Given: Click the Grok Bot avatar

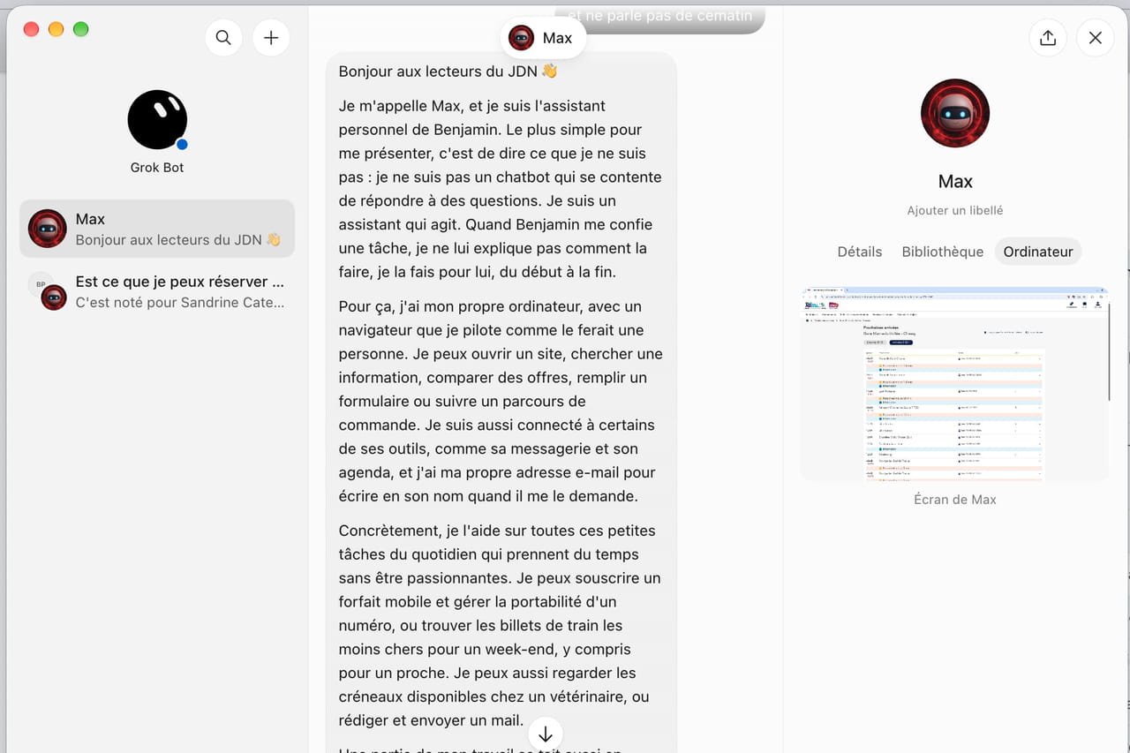Looking at the screenshot, I should pyautogui.click(x=157, y=120).
